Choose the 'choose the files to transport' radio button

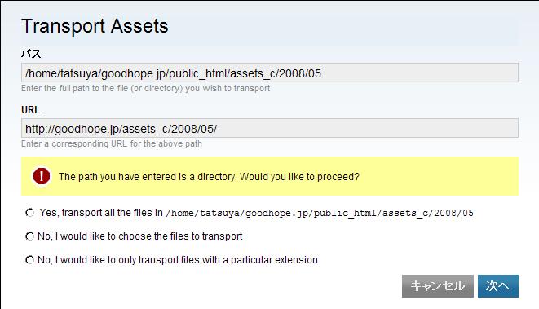pyautogui.click(x=30, y=236)
